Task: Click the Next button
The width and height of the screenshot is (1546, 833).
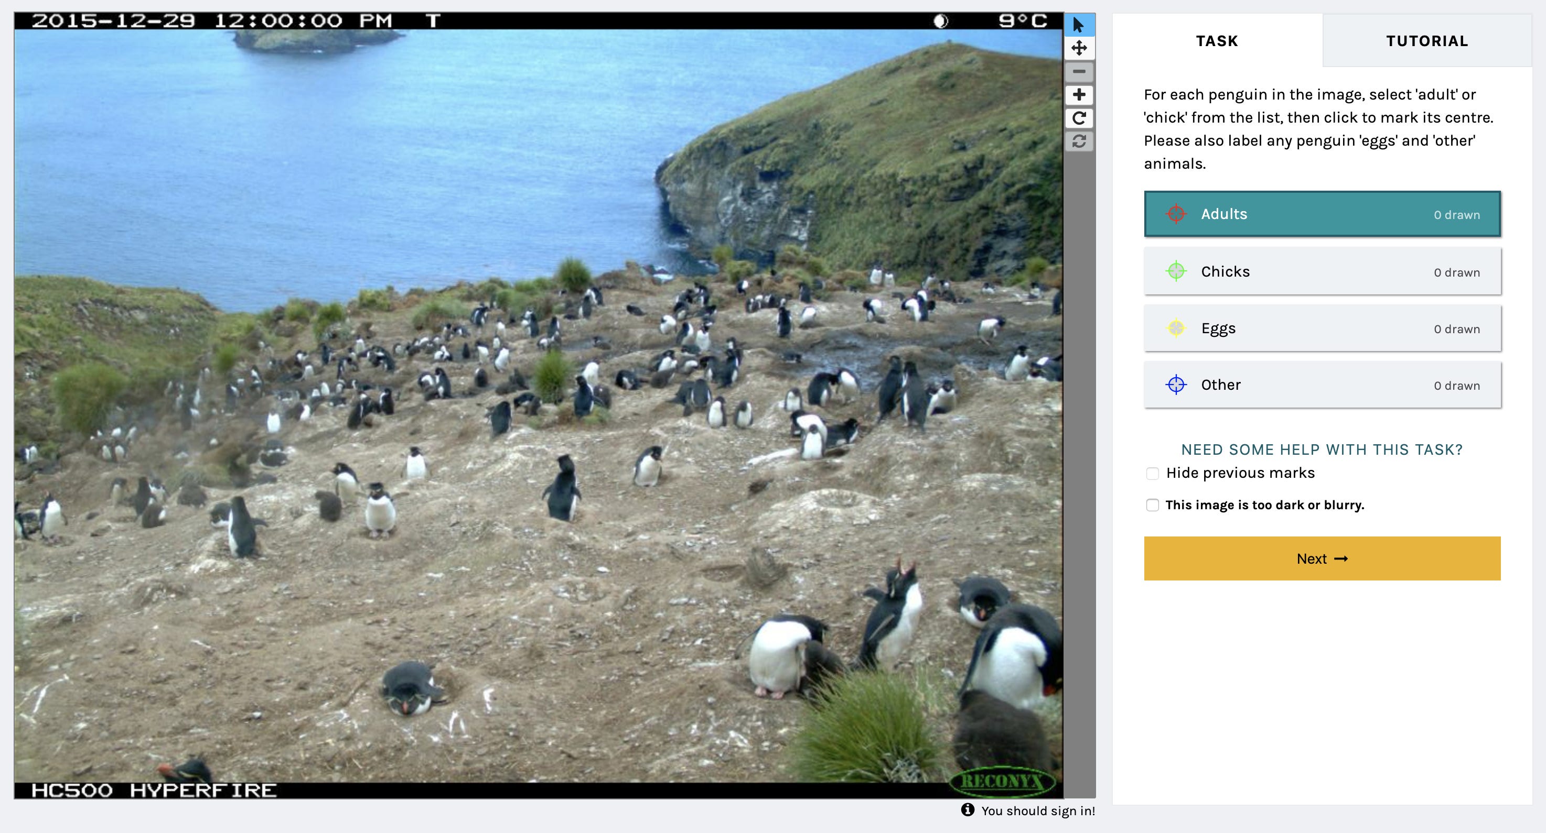Action: 1322,558
